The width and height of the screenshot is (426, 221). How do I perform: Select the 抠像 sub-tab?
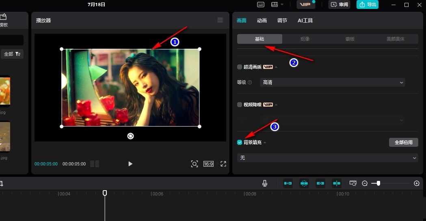tap(305, 39)
